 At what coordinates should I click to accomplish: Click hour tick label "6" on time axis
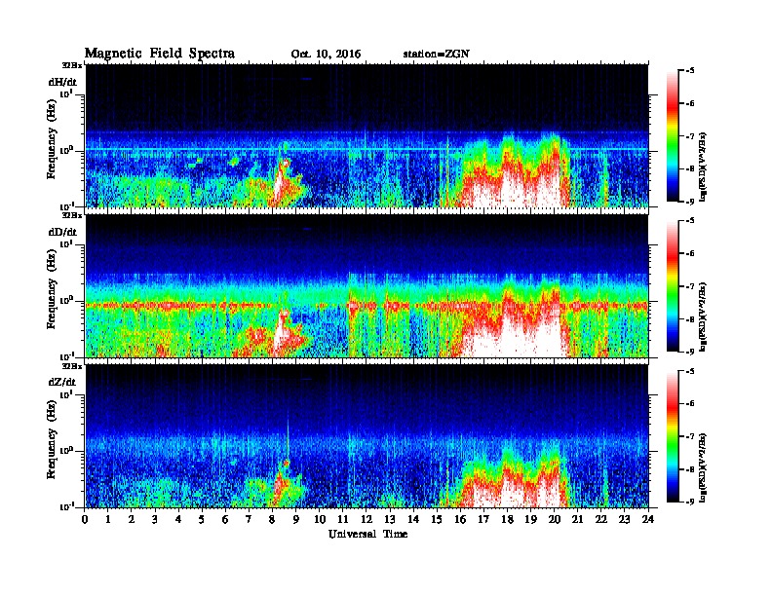pos(226,519)
